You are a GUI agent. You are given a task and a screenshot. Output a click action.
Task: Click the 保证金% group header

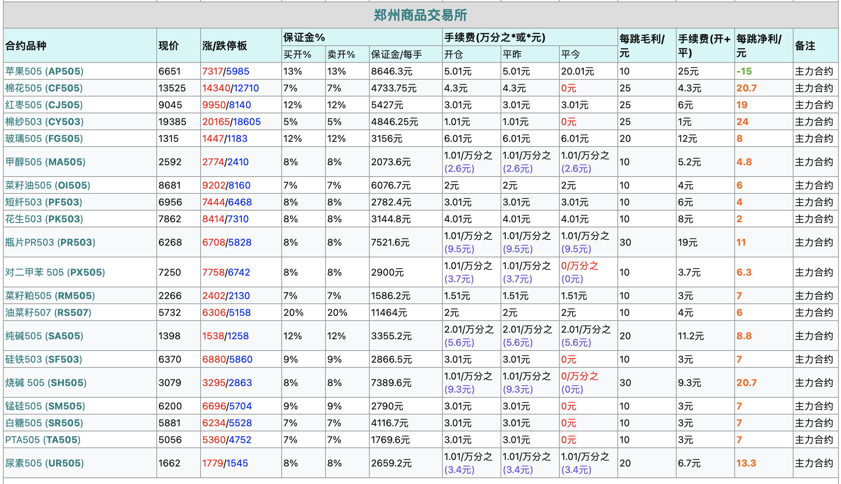(304, 37)
